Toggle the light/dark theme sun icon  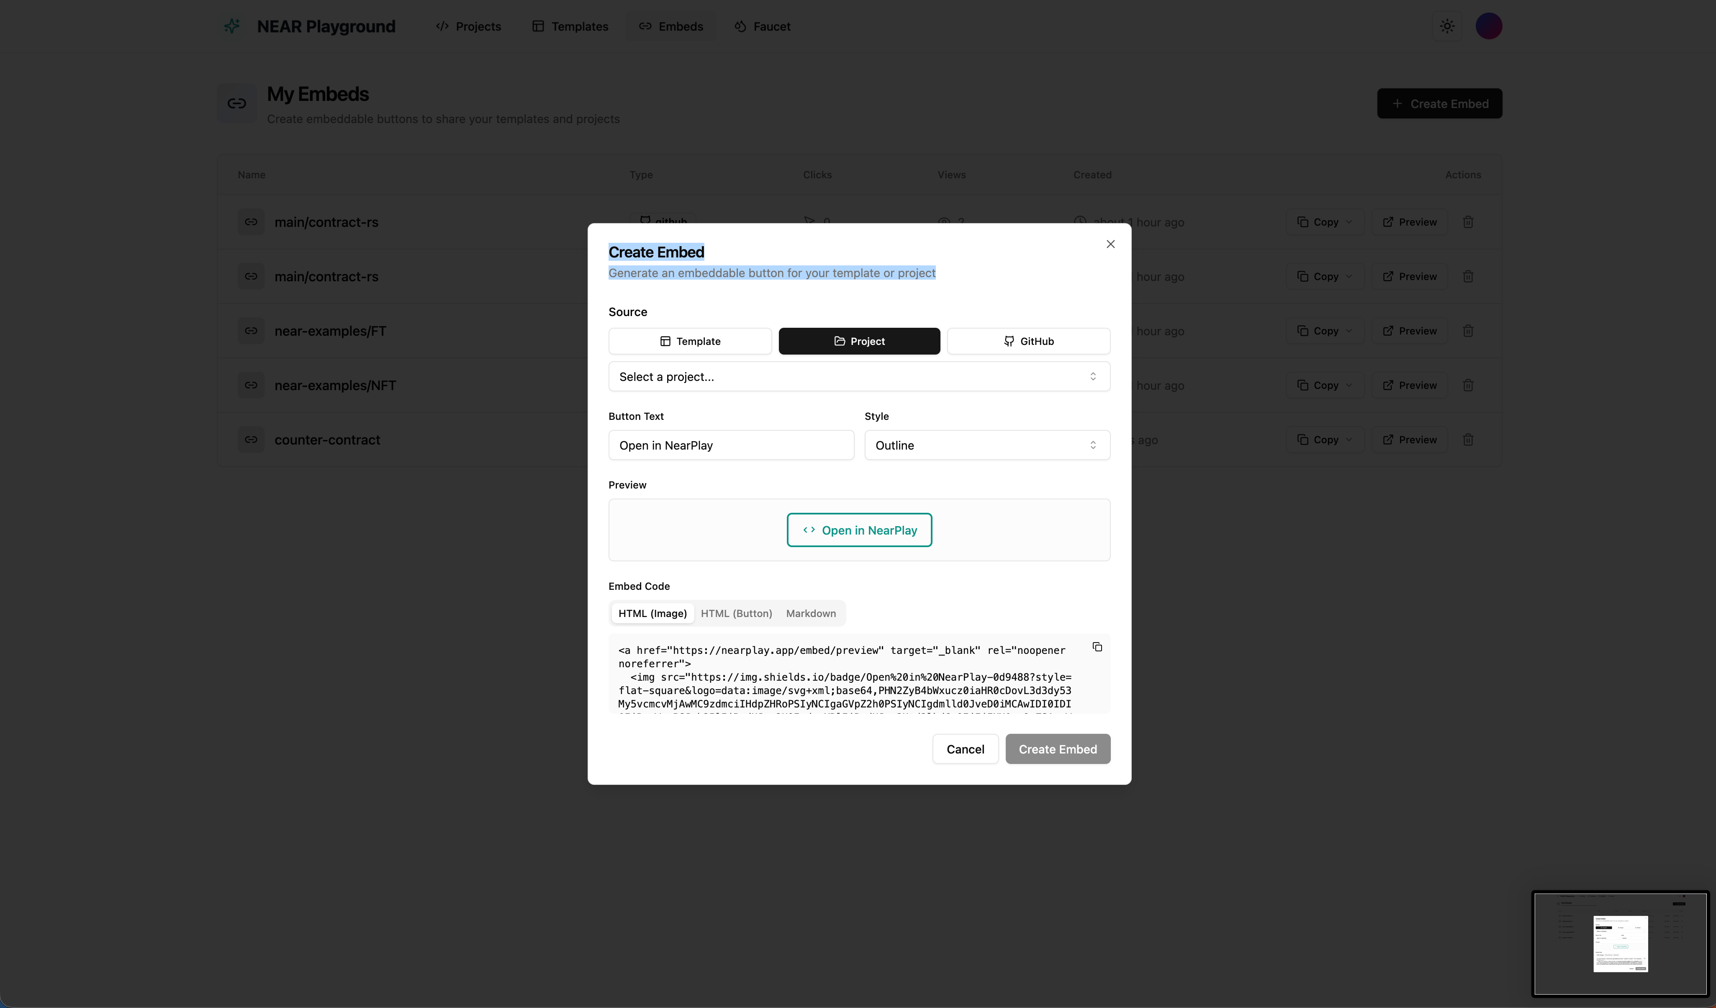(1447, 26)
